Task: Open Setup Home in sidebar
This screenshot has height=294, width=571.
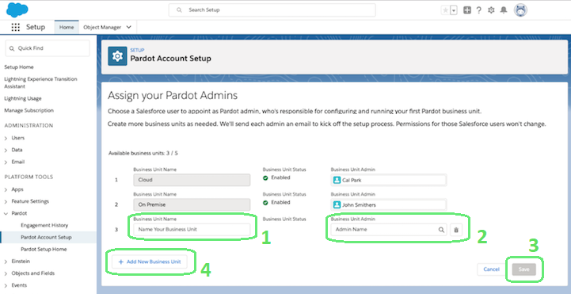Action: tap(19, 67)
